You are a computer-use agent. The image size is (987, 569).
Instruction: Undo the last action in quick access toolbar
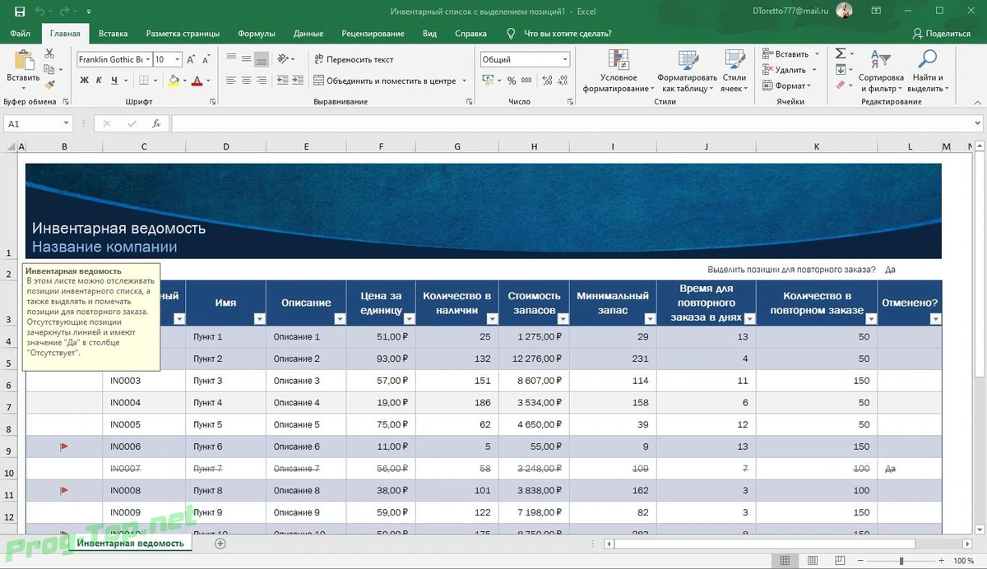click(39, 12)
